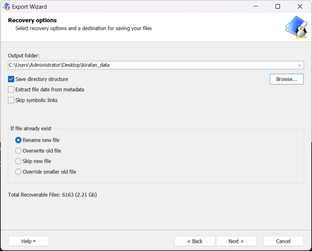
Task: Open the Help dropdown button
Action: [x=29, y=241]
